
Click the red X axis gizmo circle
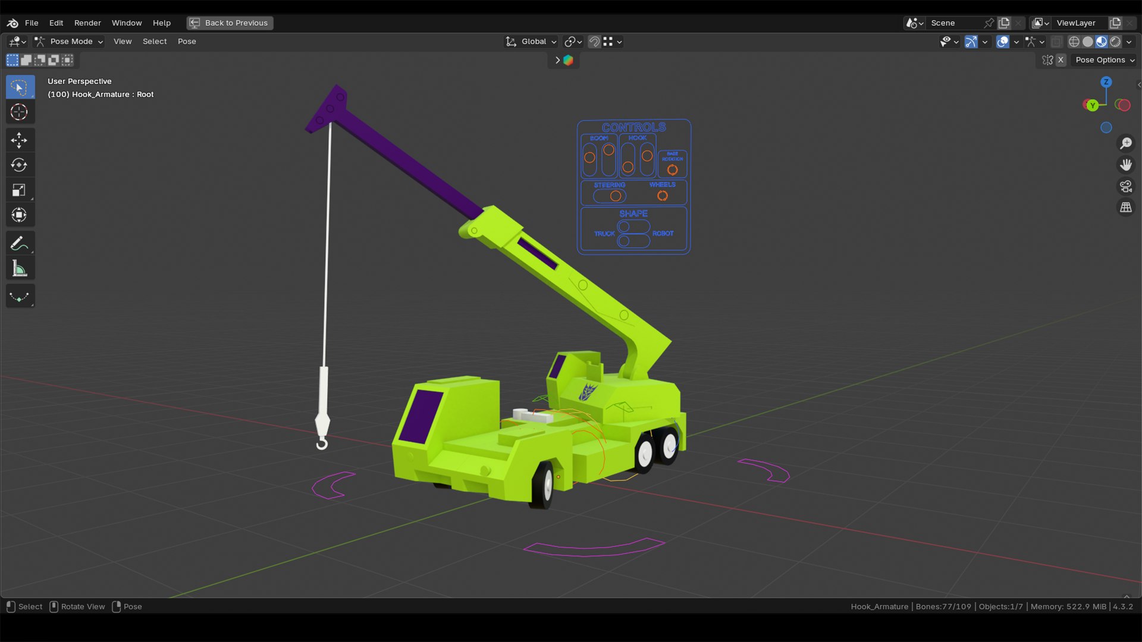1124,105
